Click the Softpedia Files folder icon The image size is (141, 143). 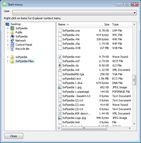point(12,61)
